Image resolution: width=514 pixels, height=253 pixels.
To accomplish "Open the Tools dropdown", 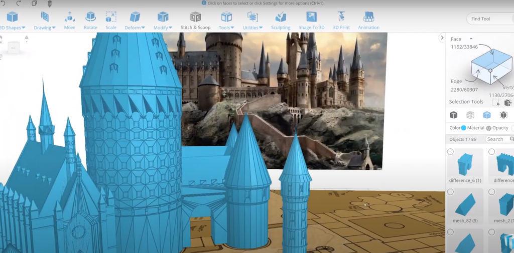I will (226, 21).
